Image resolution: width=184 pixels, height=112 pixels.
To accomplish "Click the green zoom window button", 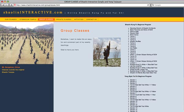I will tap(8, 2).
